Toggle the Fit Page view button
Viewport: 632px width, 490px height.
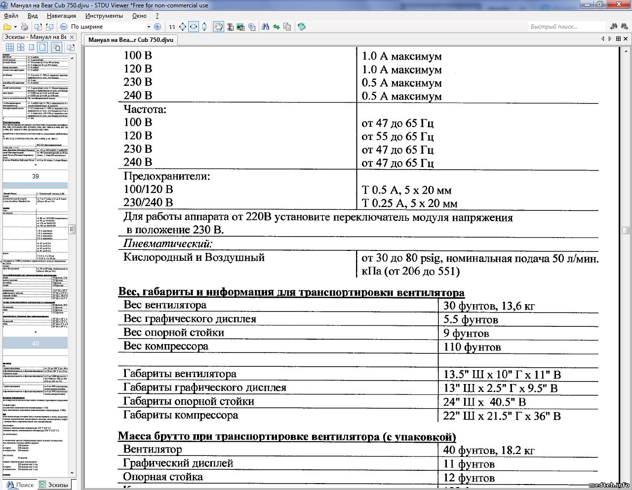(183, 27)
